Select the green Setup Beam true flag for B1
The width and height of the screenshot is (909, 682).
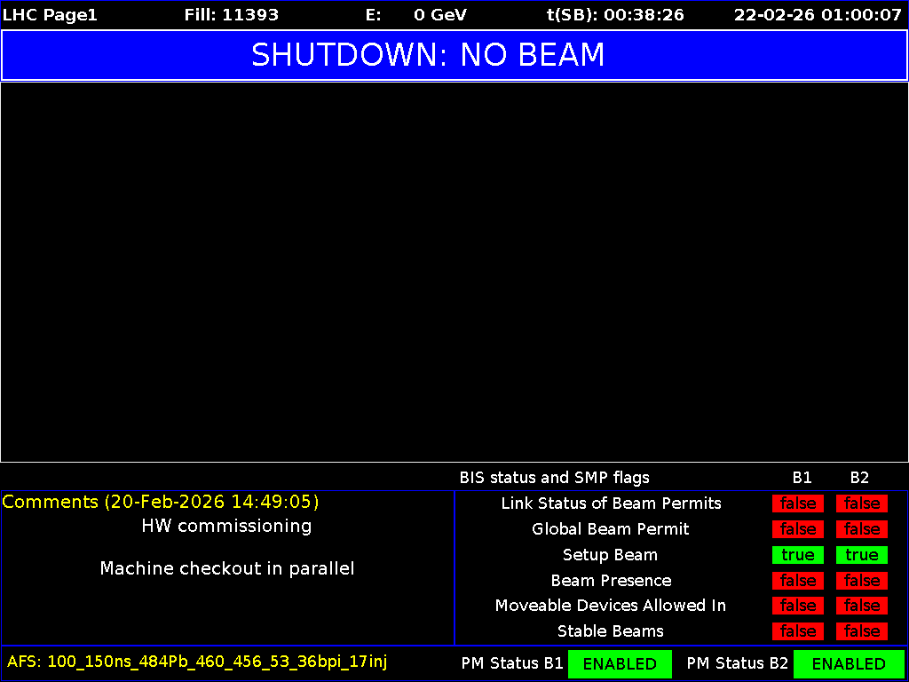(797, 555)
